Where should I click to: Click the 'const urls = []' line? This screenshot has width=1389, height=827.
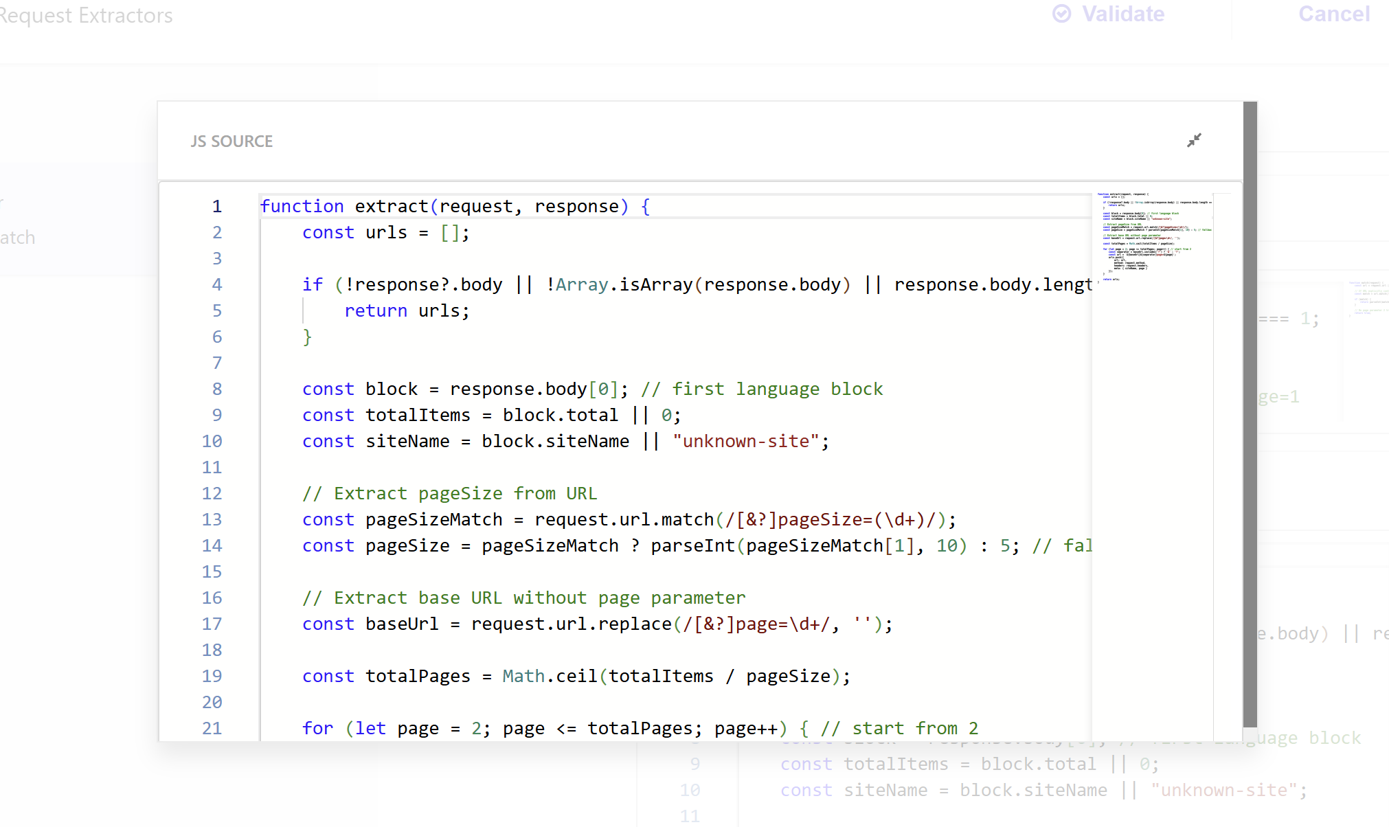tap(385, 233)
